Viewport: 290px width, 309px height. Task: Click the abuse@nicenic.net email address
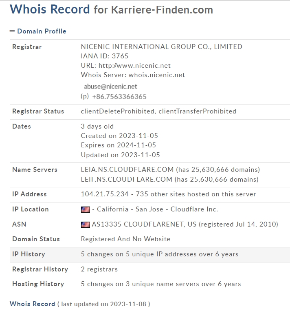point(110,87)
